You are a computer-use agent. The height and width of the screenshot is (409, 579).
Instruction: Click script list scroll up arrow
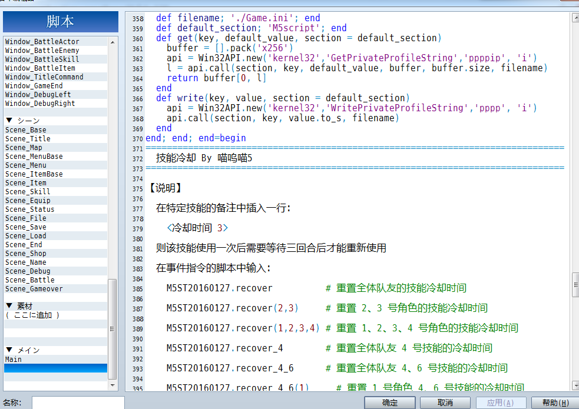(x=113, y=42)
